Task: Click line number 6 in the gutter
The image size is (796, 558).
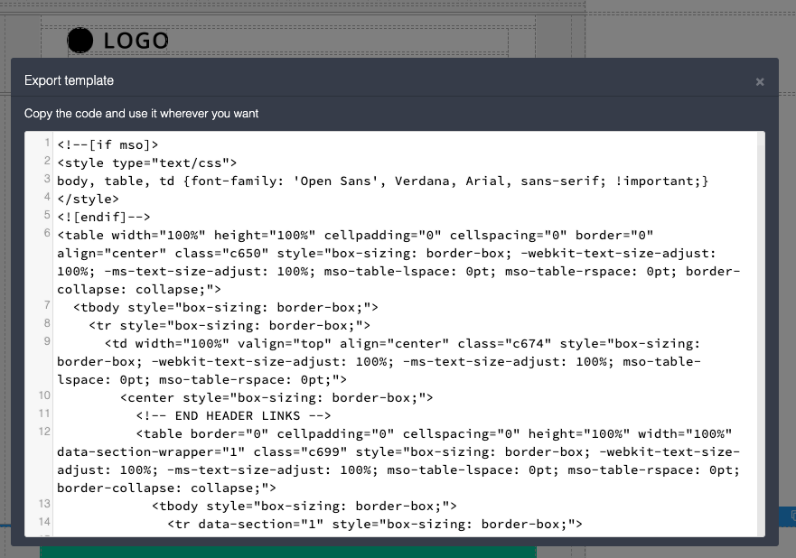Action: coord(47,233)
